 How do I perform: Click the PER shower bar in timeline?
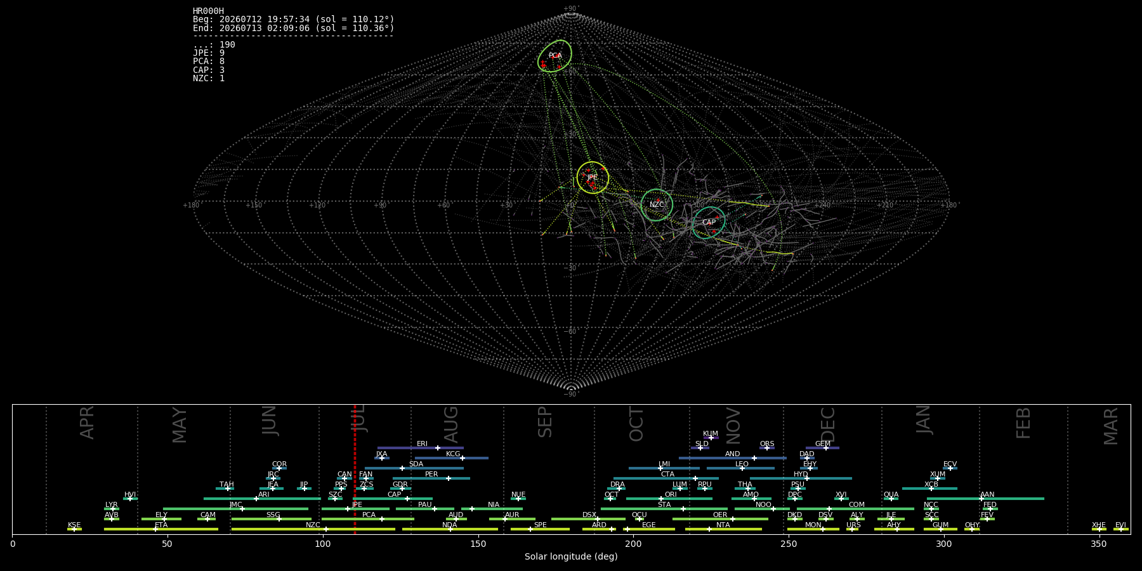[431, 478]
